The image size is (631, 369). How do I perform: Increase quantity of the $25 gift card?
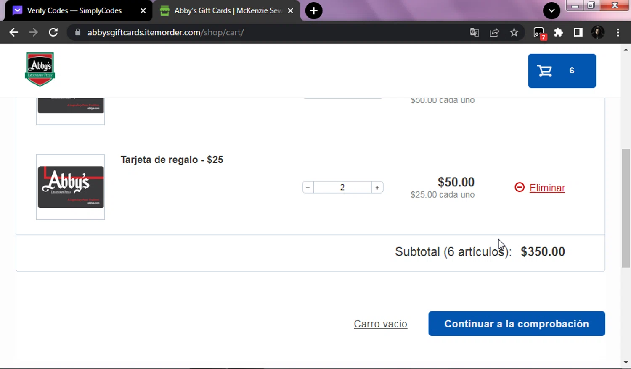[377, 187]
